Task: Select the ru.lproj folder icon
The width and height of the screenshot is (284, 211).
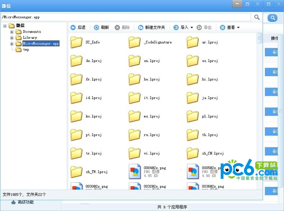Action: (134, 135)
